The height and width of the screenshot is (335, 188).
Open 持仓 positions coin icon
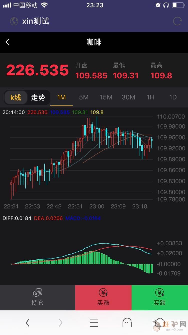tap(37, 293)
